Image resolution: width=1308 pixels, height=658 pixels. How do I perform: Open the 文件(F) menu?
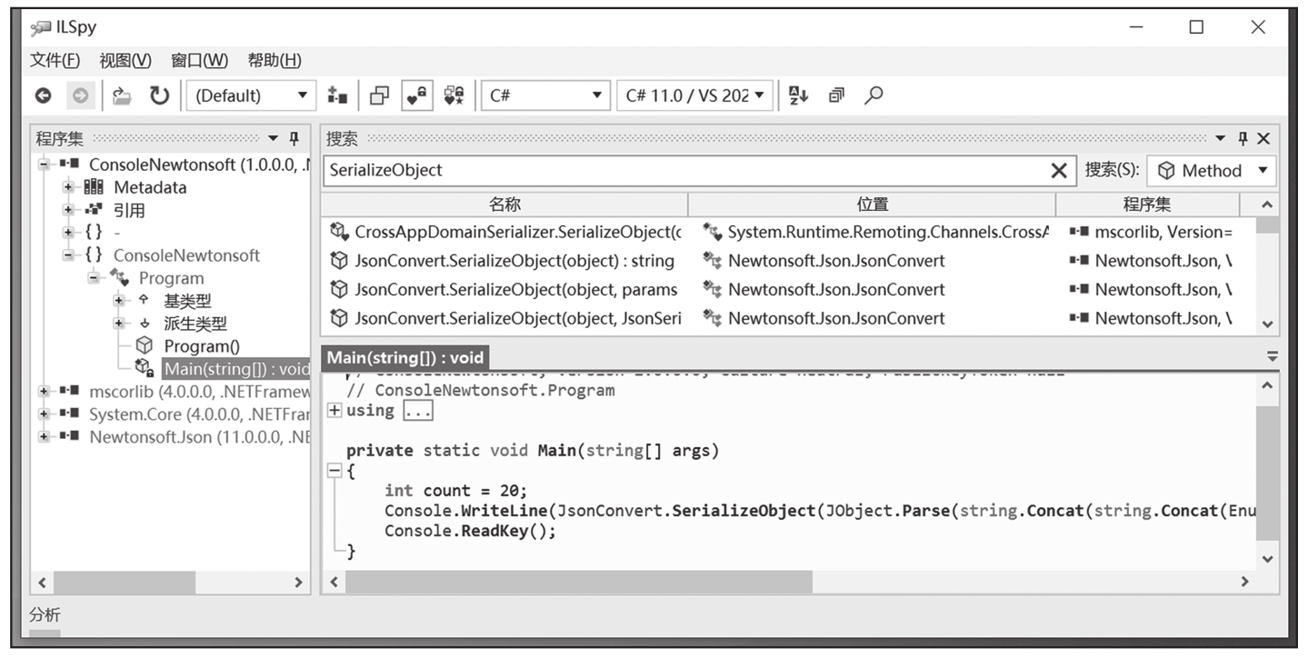click(x=55, y=60)
